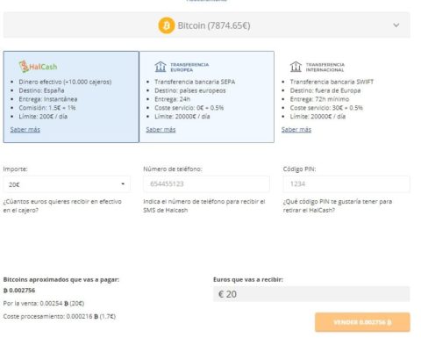
Task: Click the text 'Destino: países europeos'
Action: tap(190, 90)
